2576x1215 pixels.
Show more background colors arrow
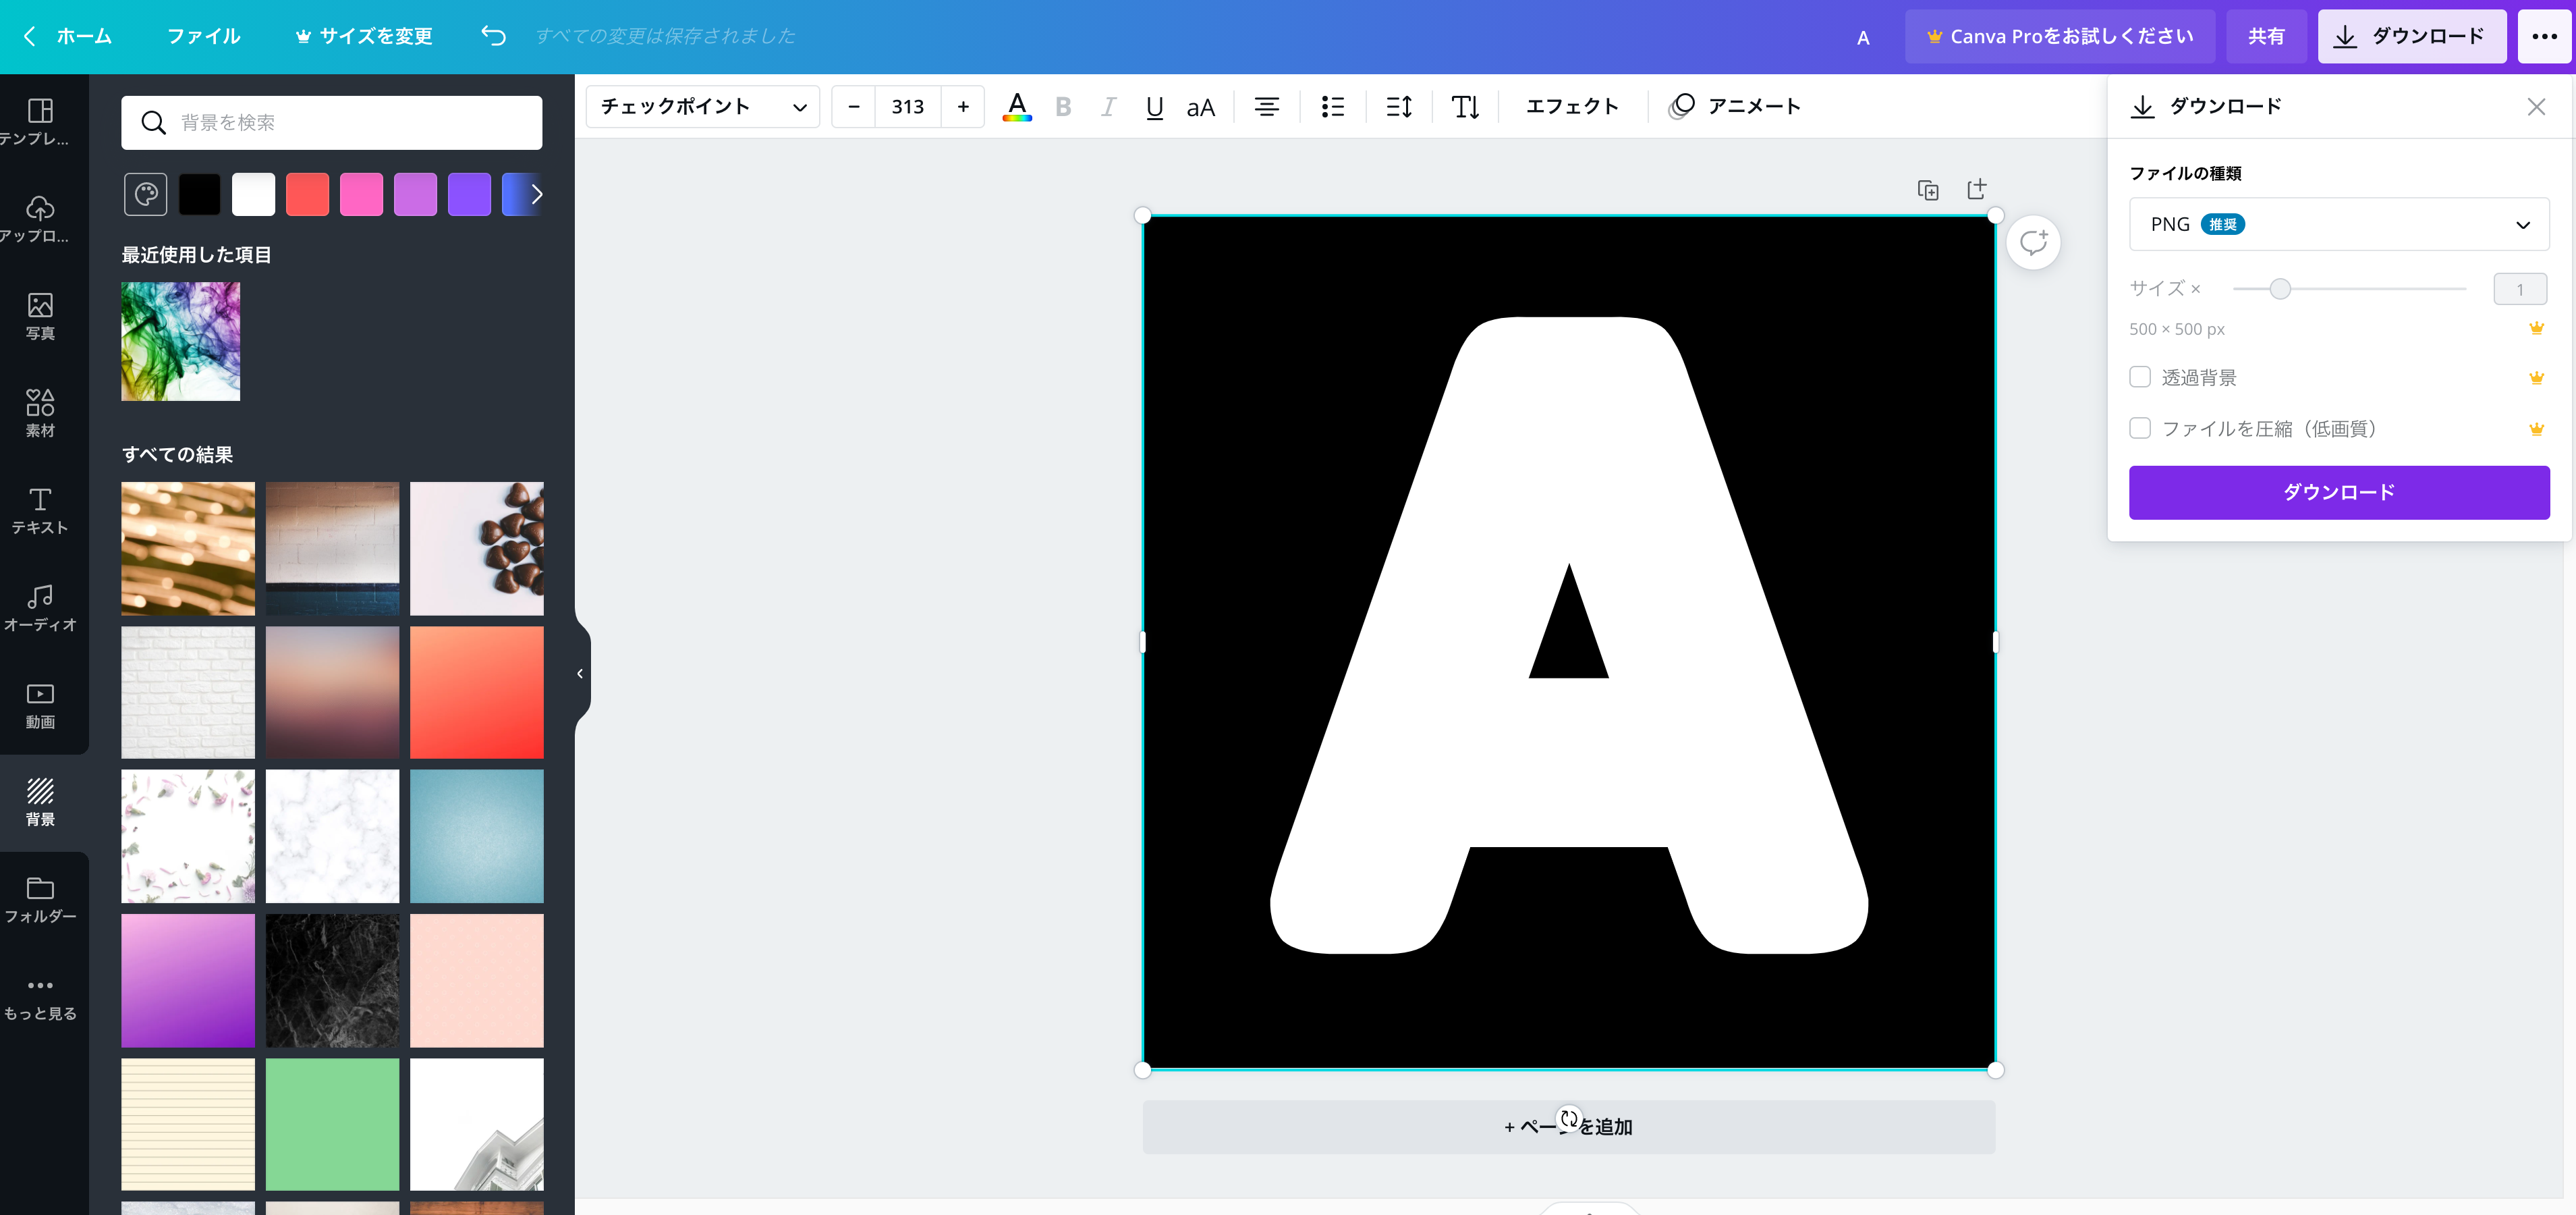[x=536, y=194]
